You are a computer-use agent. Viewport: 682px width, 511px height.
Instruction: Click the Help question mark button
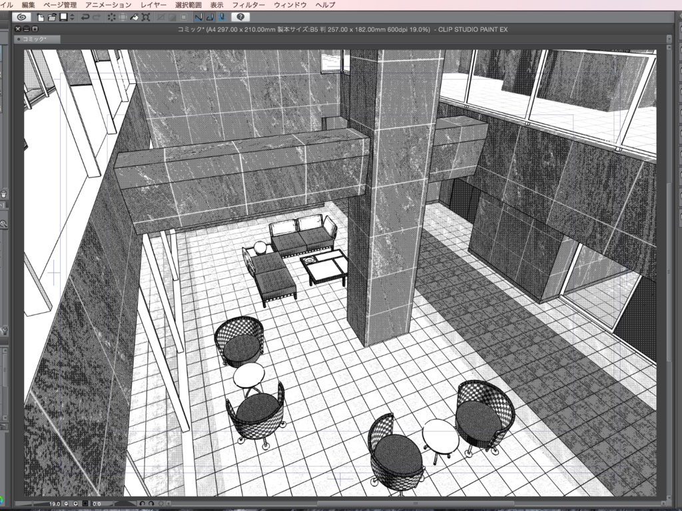click(x=240, y=17)
